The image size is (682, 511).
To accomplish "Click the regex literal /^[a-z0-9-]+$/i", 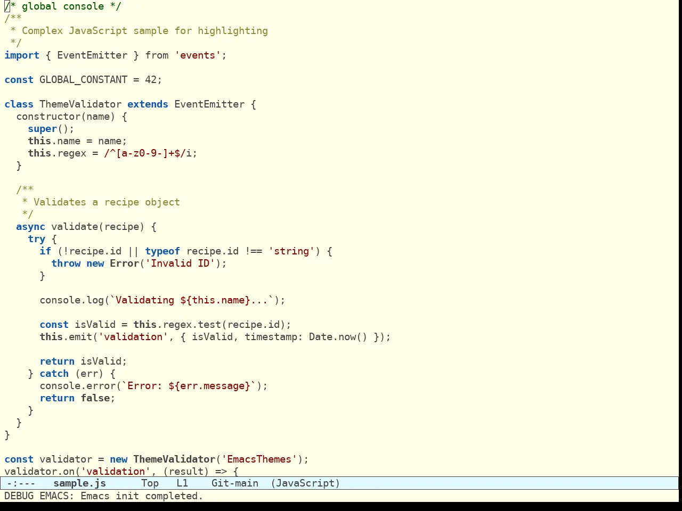I will point(148,153).
